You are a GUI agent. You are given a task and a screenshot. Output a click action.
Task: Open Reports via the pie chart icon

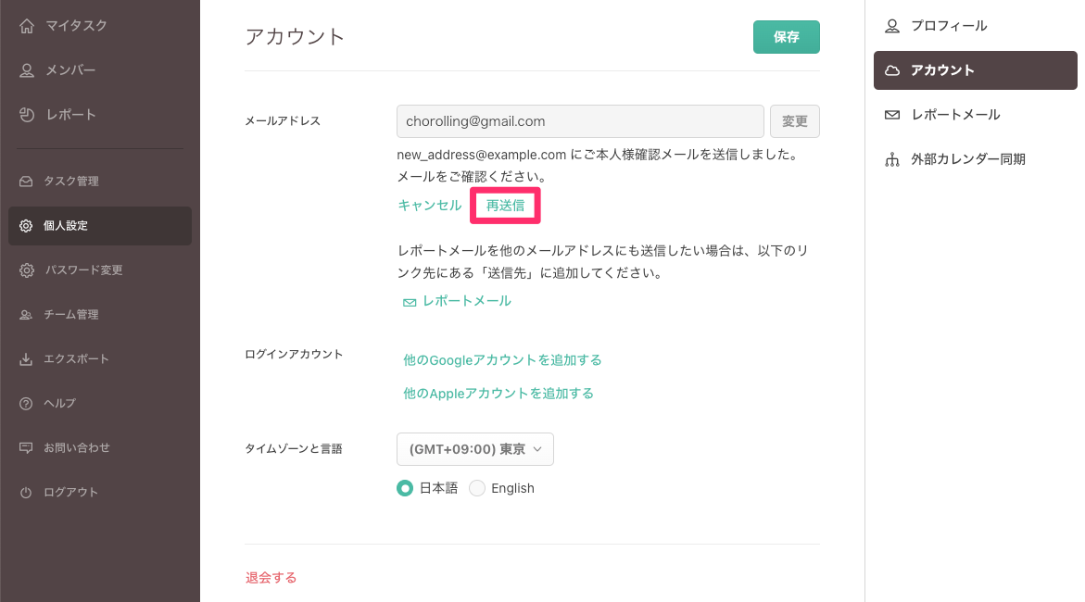pos(27,115)
